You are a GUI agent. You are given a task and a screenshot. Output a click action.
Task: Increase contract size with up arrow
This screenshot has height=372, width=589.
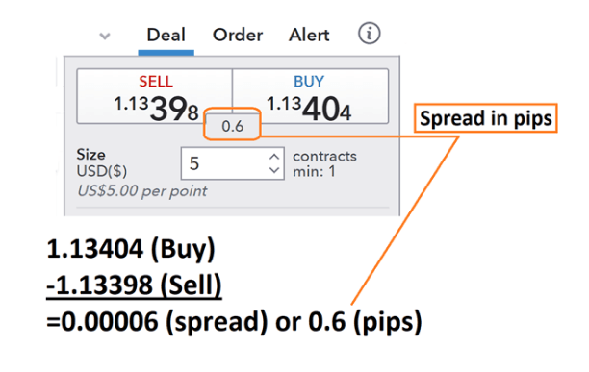click(x=274, y=157)
